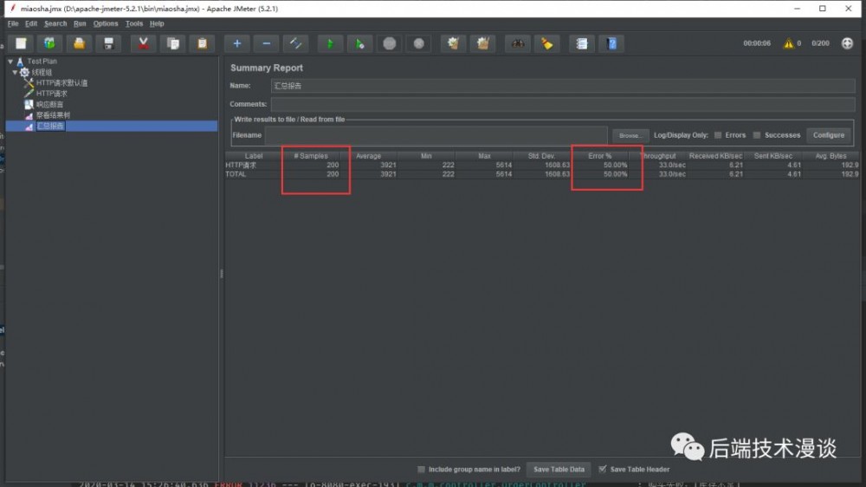Image resolution: width=866 pixels, height=487 pixels.
Task: Select HTTP请求默认值 tree item
Action: [61, 83]
